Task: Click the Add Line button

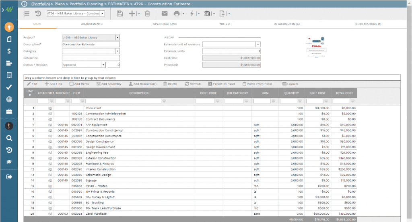Action: 54,84
